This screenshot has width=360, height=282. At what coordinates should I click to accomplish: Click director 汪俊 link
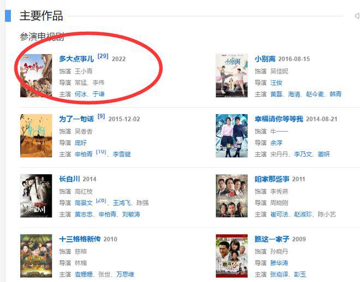coord(276,83)
